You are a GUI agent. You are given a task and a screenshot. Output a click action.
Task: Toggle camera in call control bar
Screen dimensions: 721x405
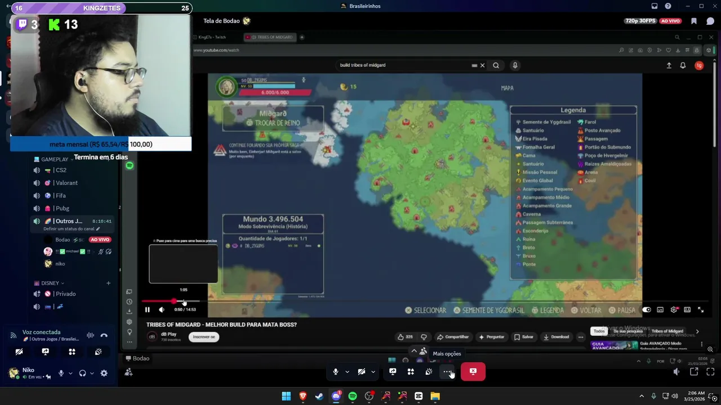(x=362, y=371)
